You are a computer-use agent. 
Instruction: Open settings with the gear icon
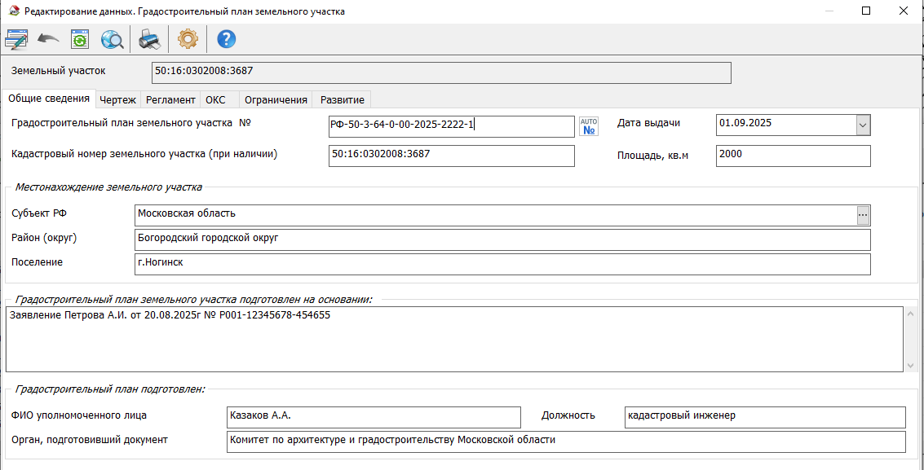pyautogui.click(x=188, y=39)
